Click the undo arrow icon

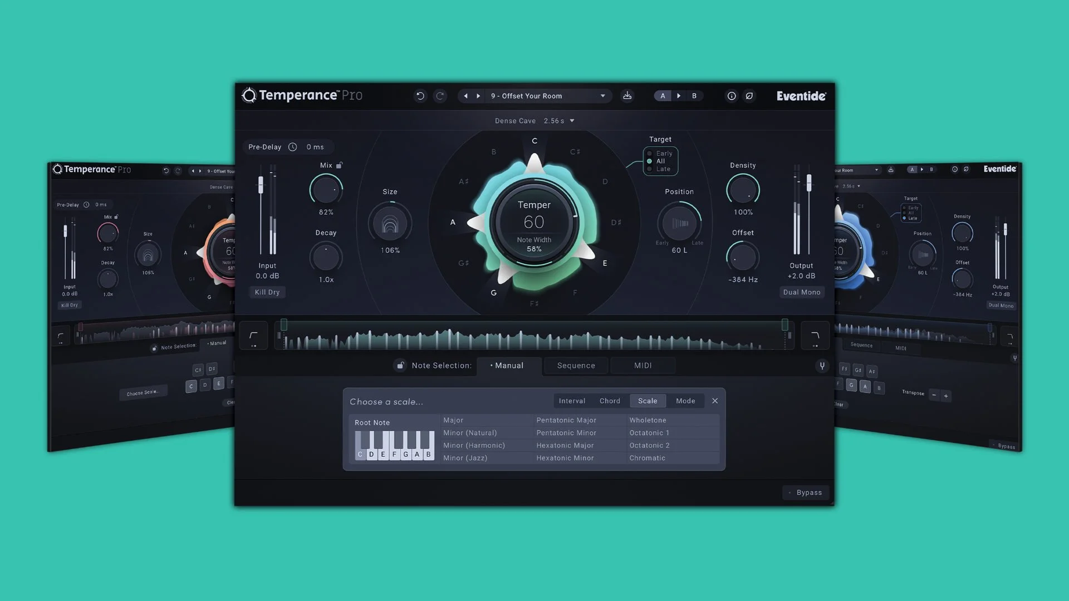[x=420, y=96]
